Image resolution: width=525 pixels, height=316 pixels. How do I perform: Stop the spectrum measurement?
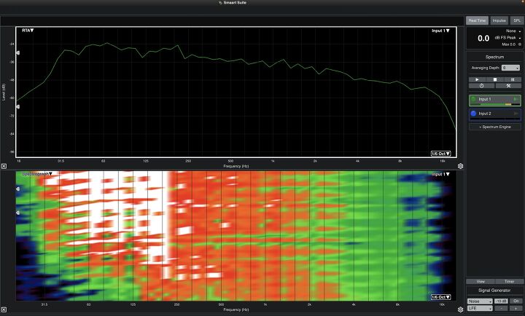tap(495, 79)
